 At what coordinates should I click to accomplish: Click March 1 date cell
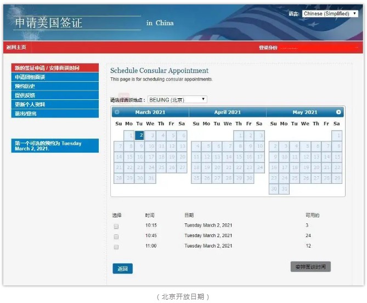pyautogui.click(x=129, y=136)
